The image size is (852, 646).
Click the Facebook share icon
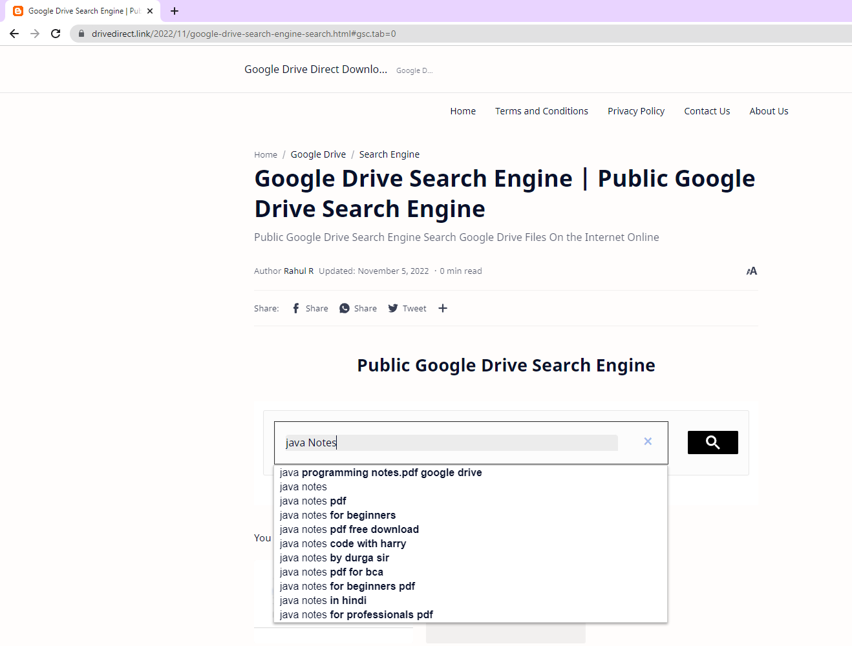tap(296, 308)
